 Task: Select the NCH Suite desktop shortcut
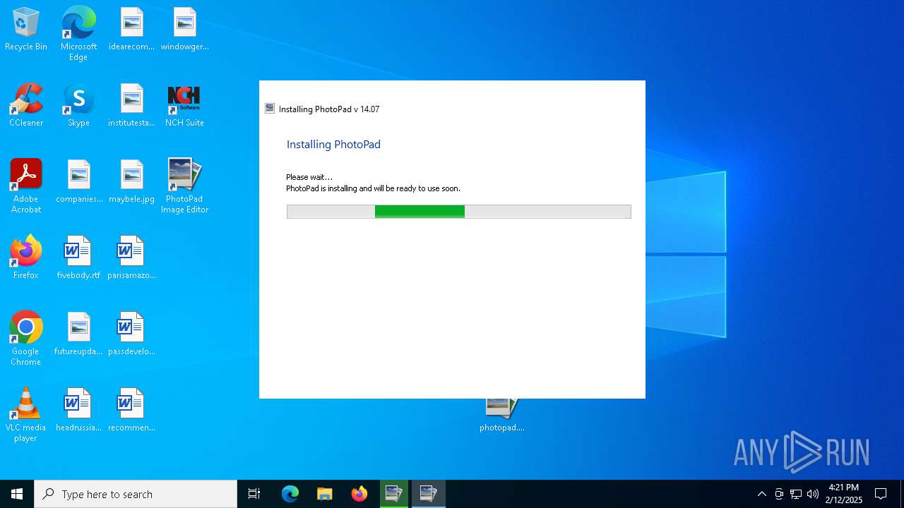(184, 105)
